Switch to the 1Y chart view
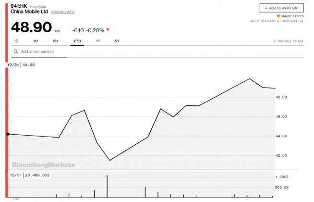 (x=98, y=41)
